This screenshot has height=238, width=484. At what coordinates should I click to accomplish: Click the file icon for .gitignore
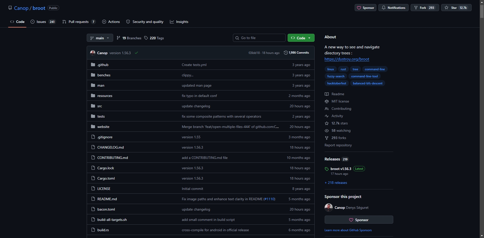point(93,137)
